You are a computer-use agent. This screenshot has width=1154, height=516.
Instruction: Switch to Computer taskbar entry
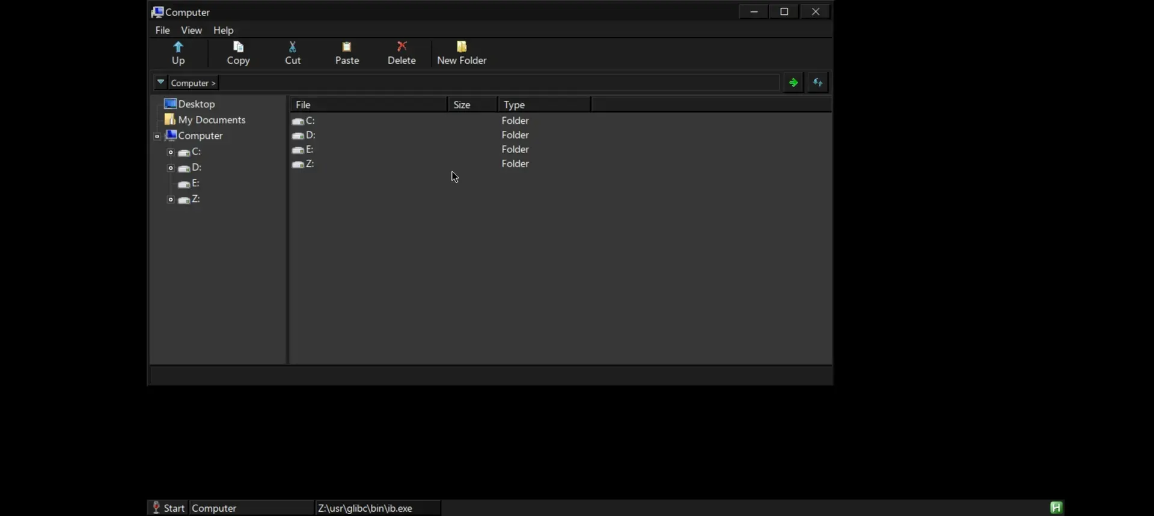tap(251, 508)
